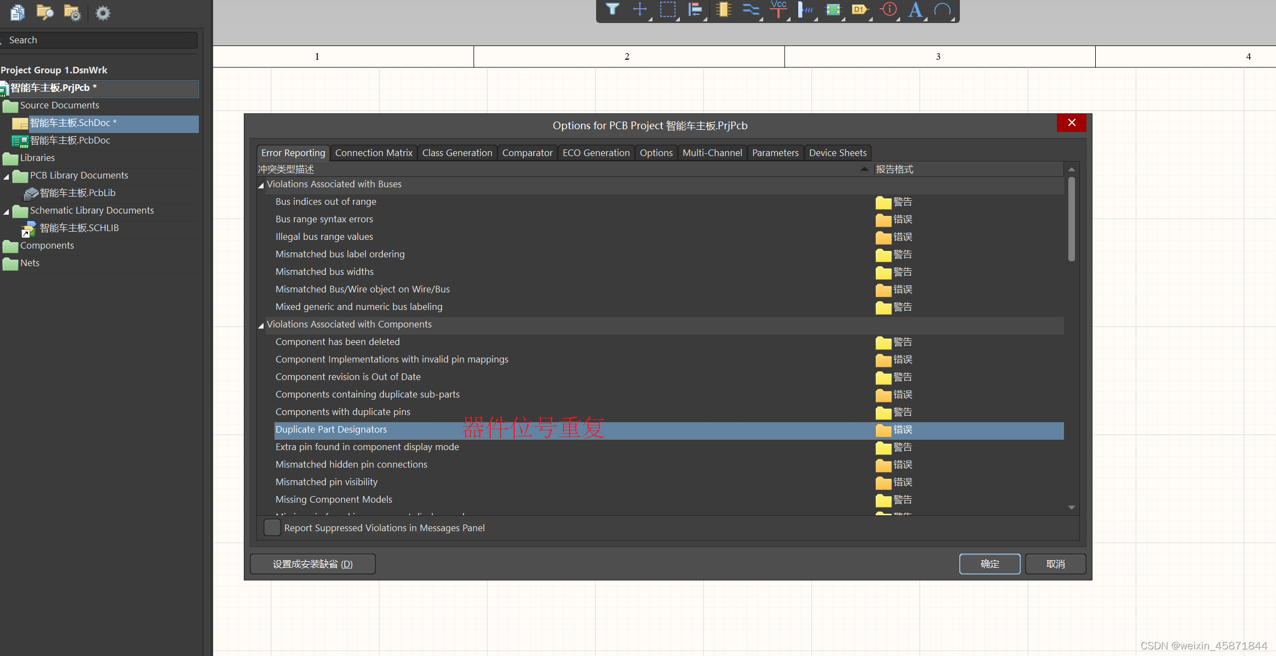Open the projects panel gear settings icon
The height and width of the screenshot is (656, 1276).
102,13
